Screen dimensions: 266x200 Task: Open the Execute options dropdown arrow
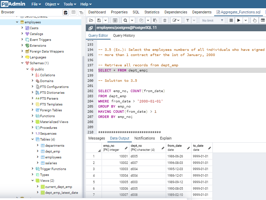pos(246,21)
